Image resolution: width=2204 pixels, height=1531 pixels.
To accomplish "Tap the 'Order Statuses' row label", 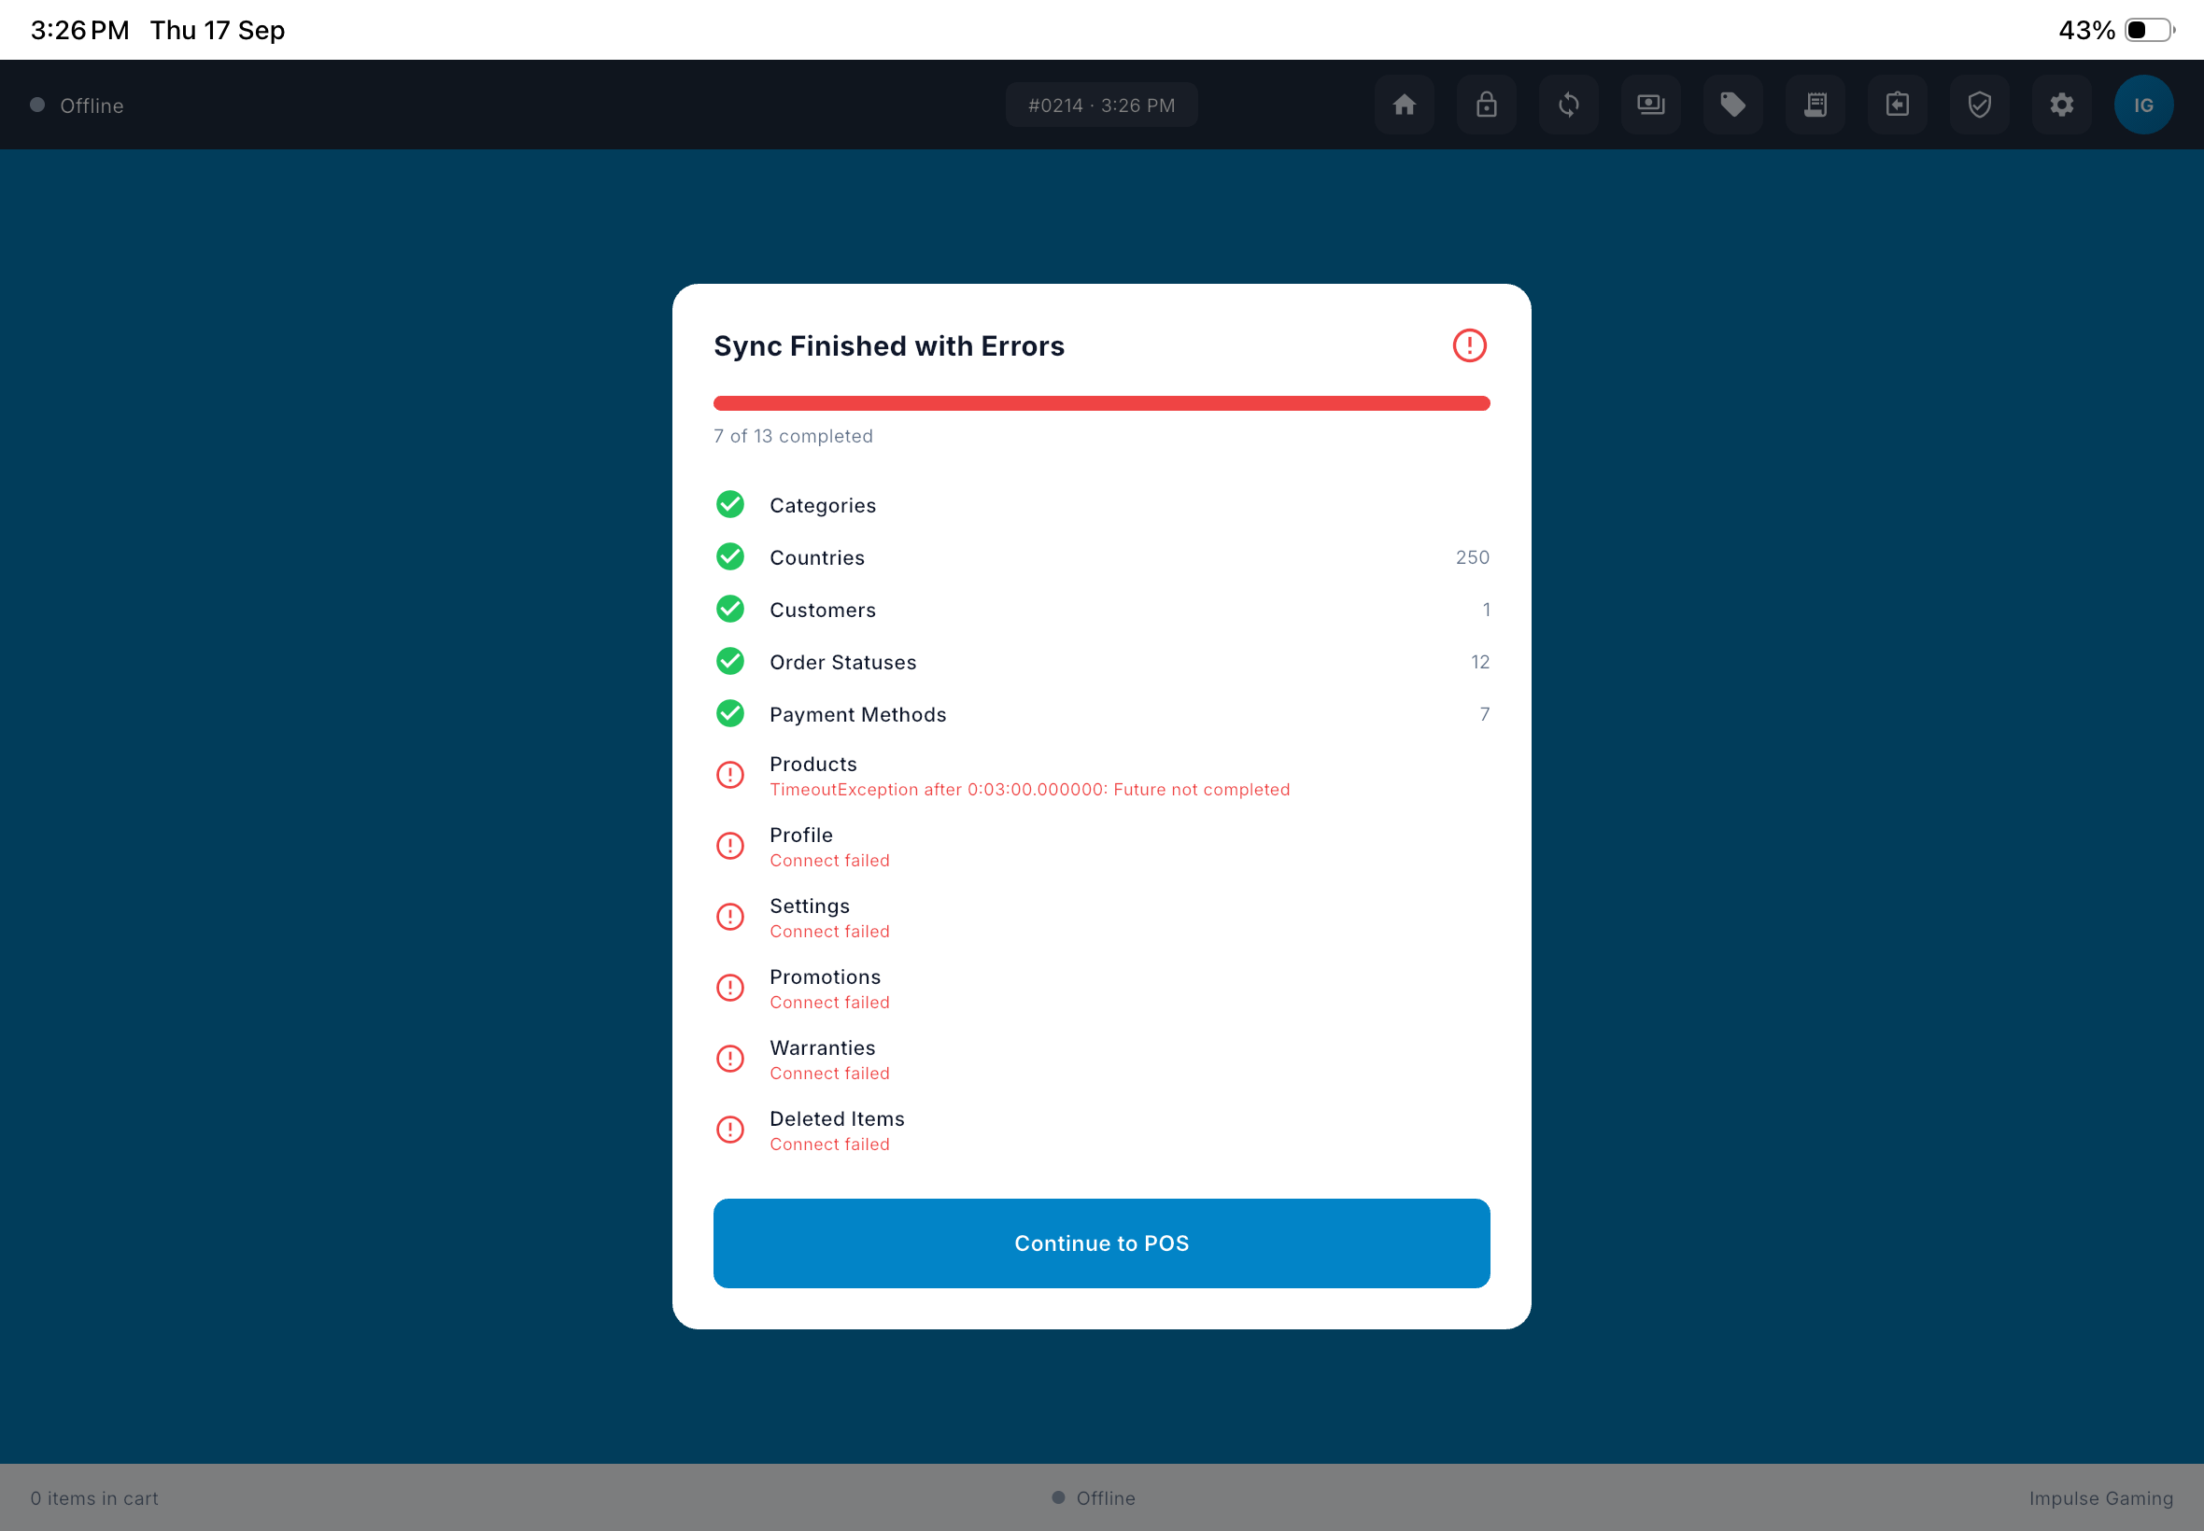I will click(x=843, y=663).
